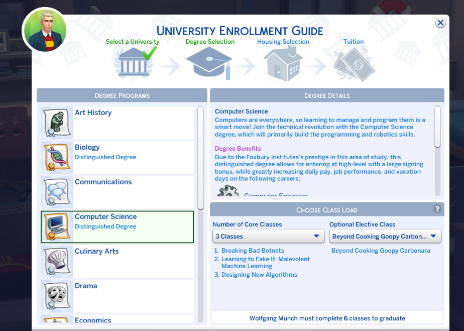Click the Number of Core Classes label

click(247, 225)
